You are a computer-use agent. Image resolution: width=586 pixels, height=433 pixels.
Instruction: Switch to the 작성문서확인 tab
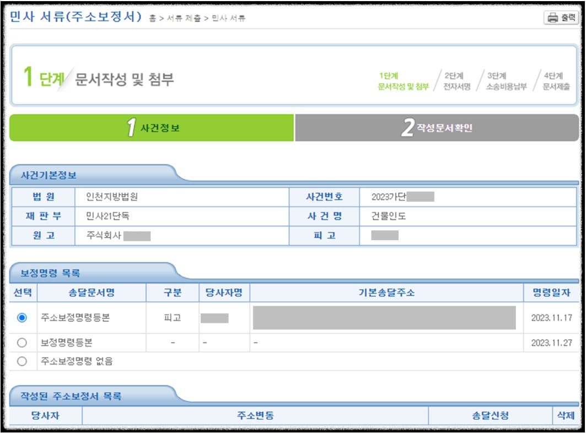pyautogui.click(x=437, y=128)
